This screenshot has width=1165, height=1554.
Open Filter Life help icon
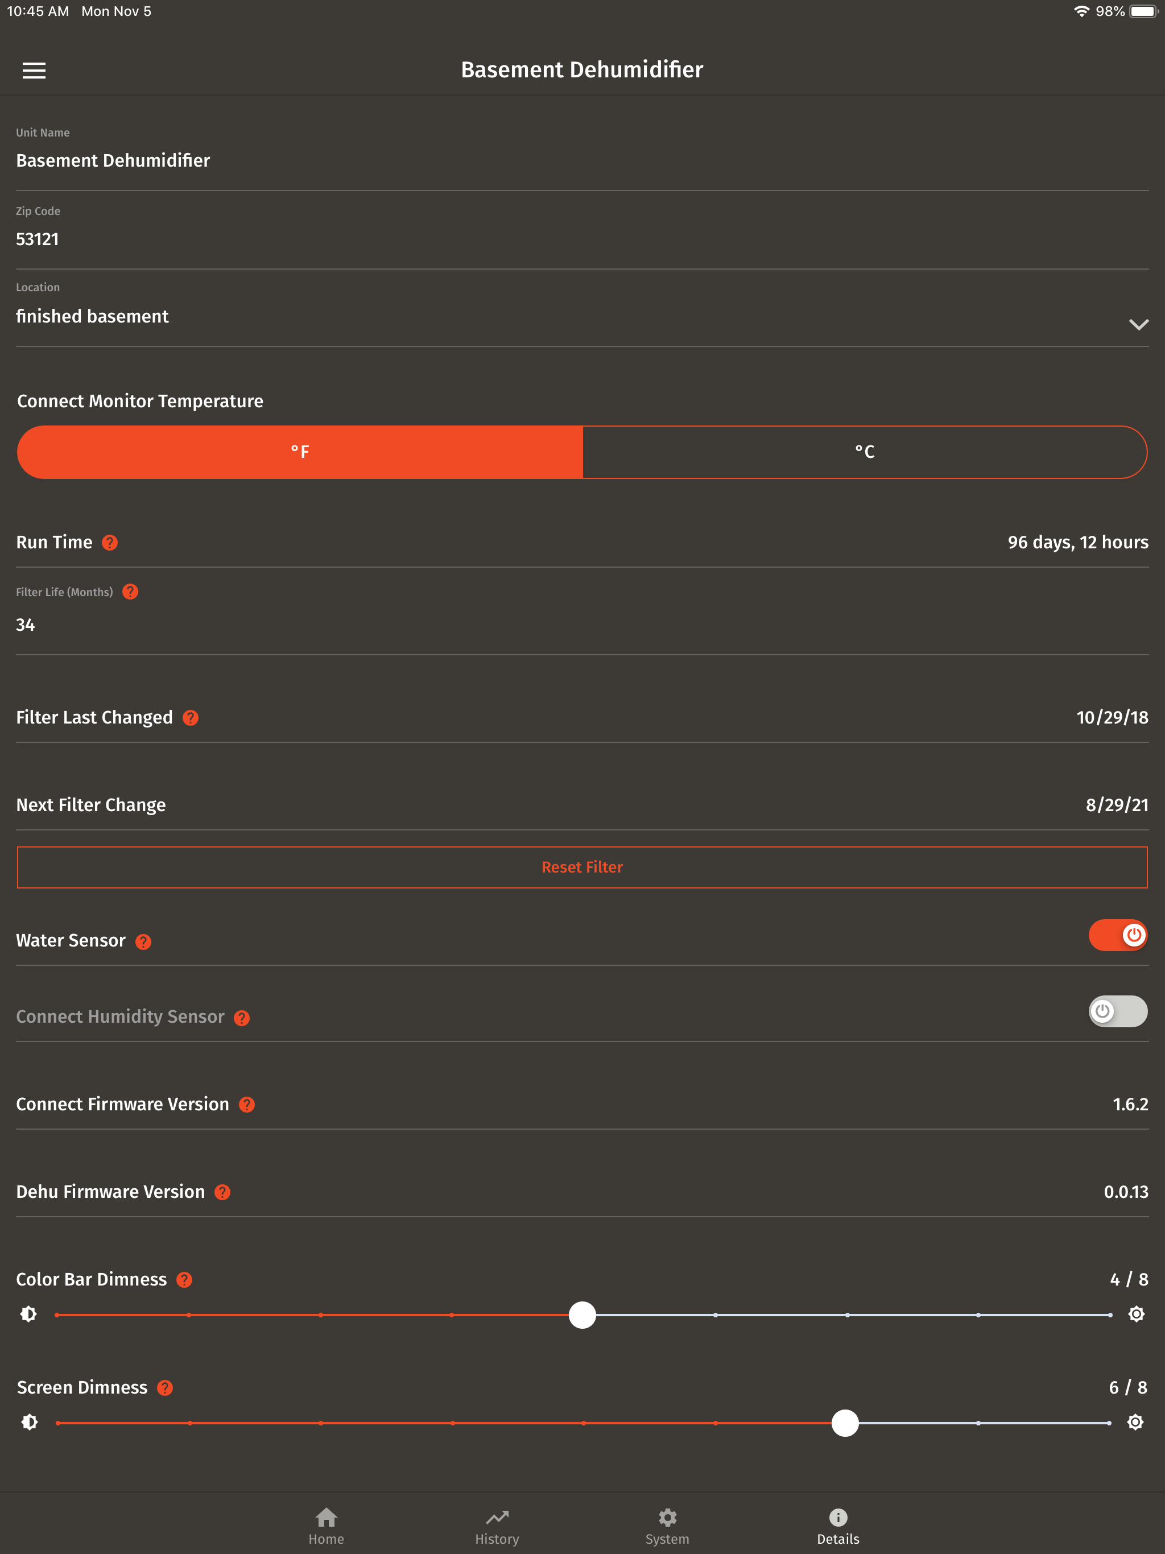(130, 592)
